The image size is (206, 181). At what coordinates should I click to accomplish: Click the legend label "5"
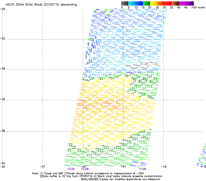(x=129, y=8)
